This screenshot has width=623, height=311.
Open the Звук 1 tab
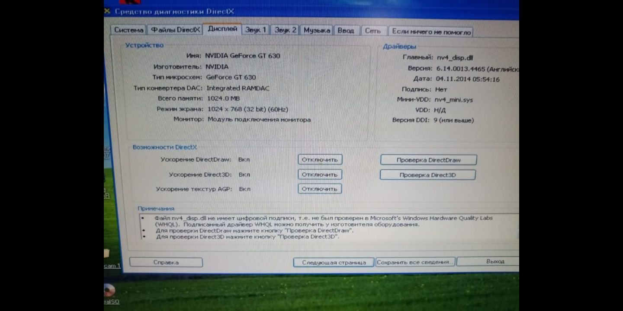click(256, 30)
